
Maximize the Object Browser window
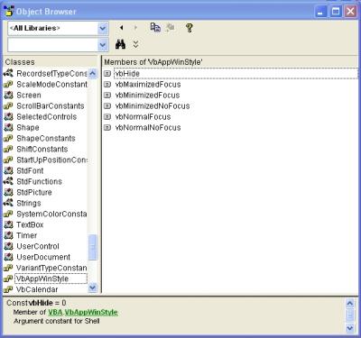[x=336, y=12]
